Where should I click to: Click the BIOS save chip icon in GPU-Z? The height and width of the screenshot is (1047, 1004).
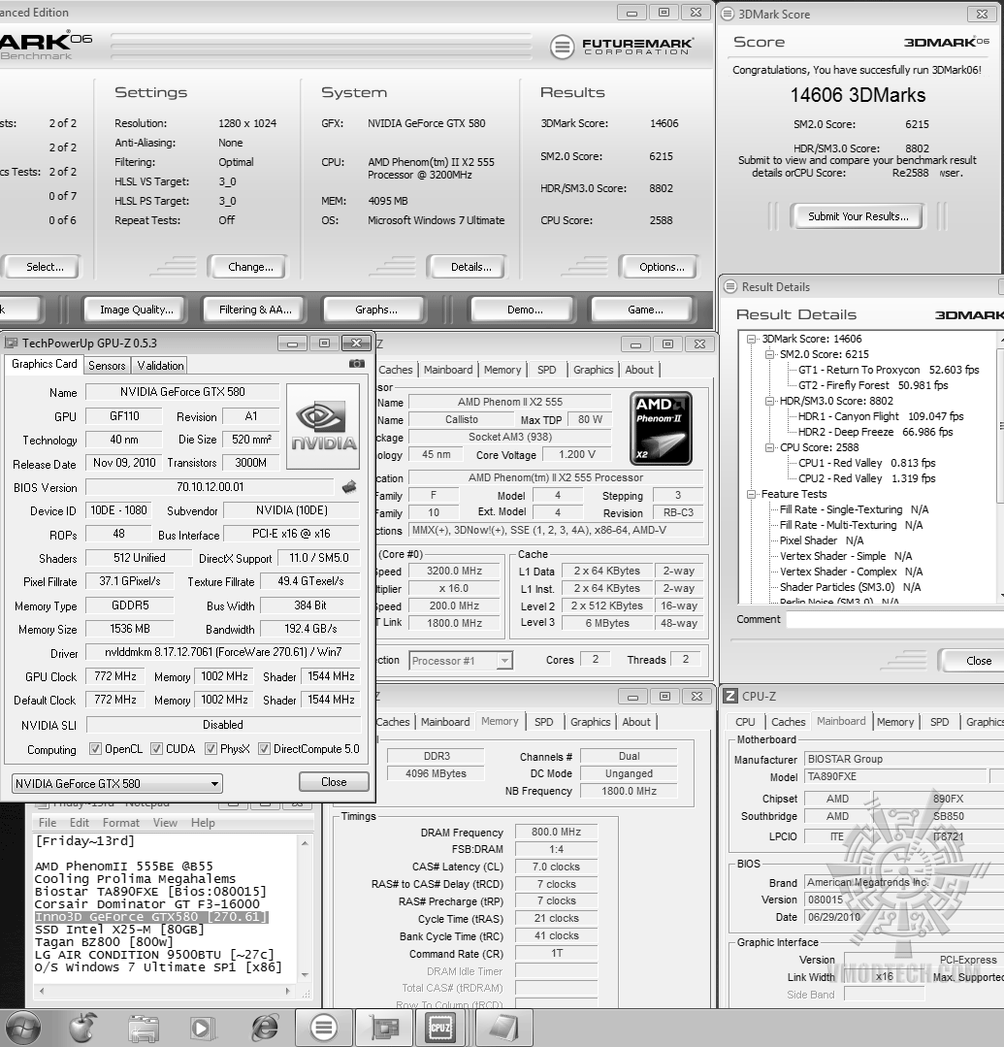(x=349, y=487)
